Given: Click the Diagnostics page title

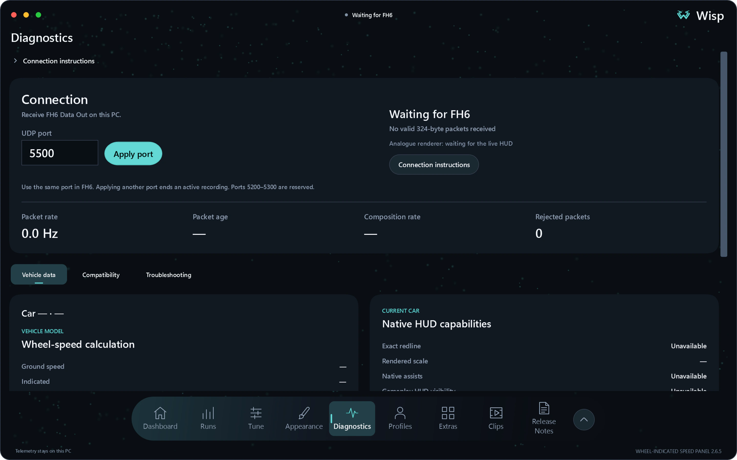Looking at the screenshot, I should pyautogui.click(x=42, y=38).
